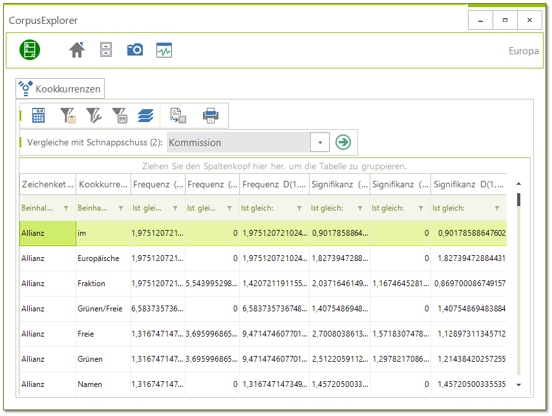The width and height of the screenshot is (552, 416).
Task: Run comparison with green arrow button
Action: point(343,142)
